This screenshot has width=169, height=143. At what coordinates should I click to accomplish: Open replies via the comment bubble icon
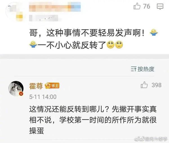[160, 6]
